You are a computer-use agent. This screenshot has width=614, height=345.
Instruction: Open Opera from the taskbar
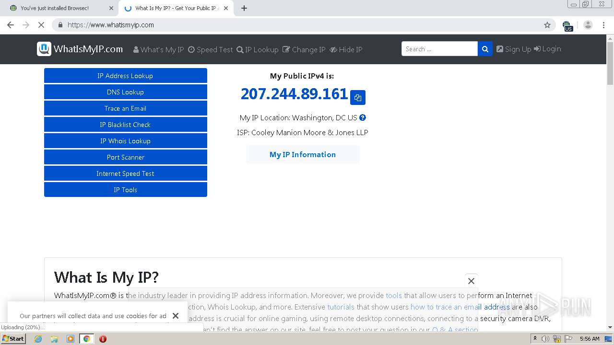coord(103,339)
